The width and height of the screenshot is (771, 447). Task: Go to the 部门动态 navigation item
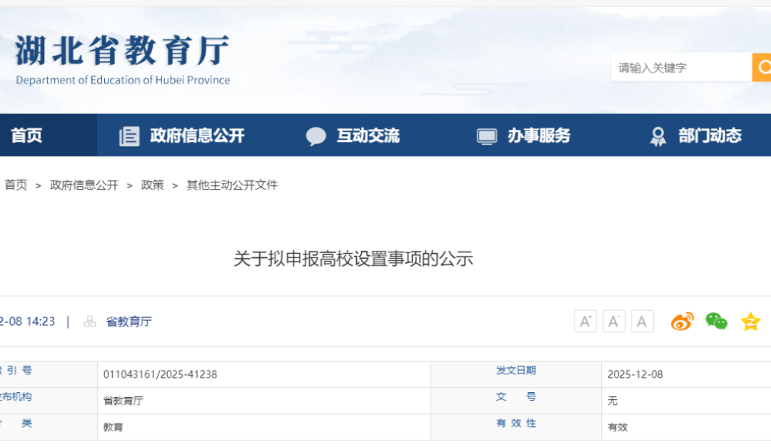tap(710, 135)
